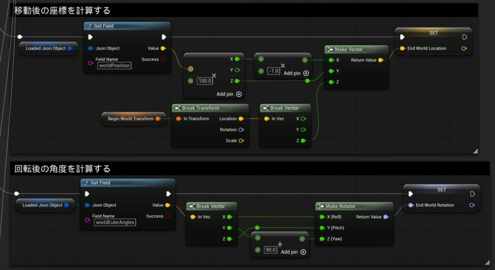The width and height of the screenshot is (495, 270).
Task: Click the Rotation output pin on Break Transform
Action: (x=241, y=129)
